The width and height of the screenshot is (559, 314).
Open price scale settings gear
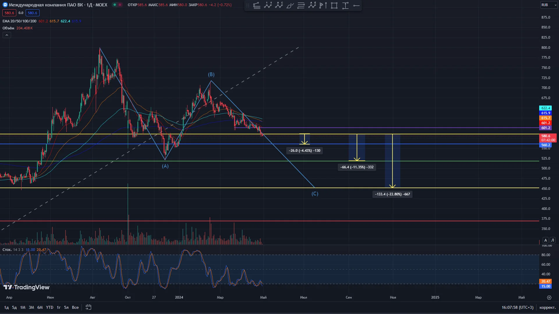click(x=549, y=297)
